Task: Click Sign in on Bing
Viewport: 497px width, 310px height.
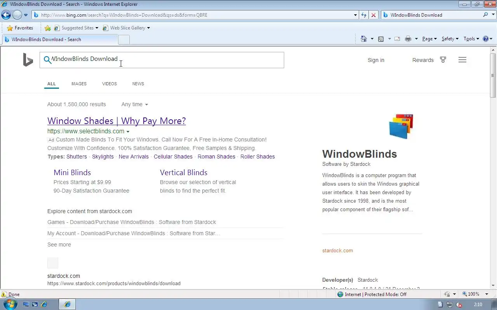Action: coord(376,60)
